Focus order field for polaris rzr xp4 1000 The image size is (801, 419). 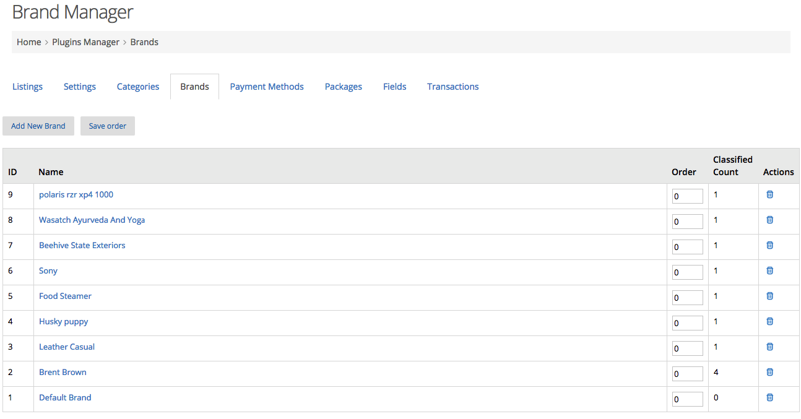coord(688,196)
